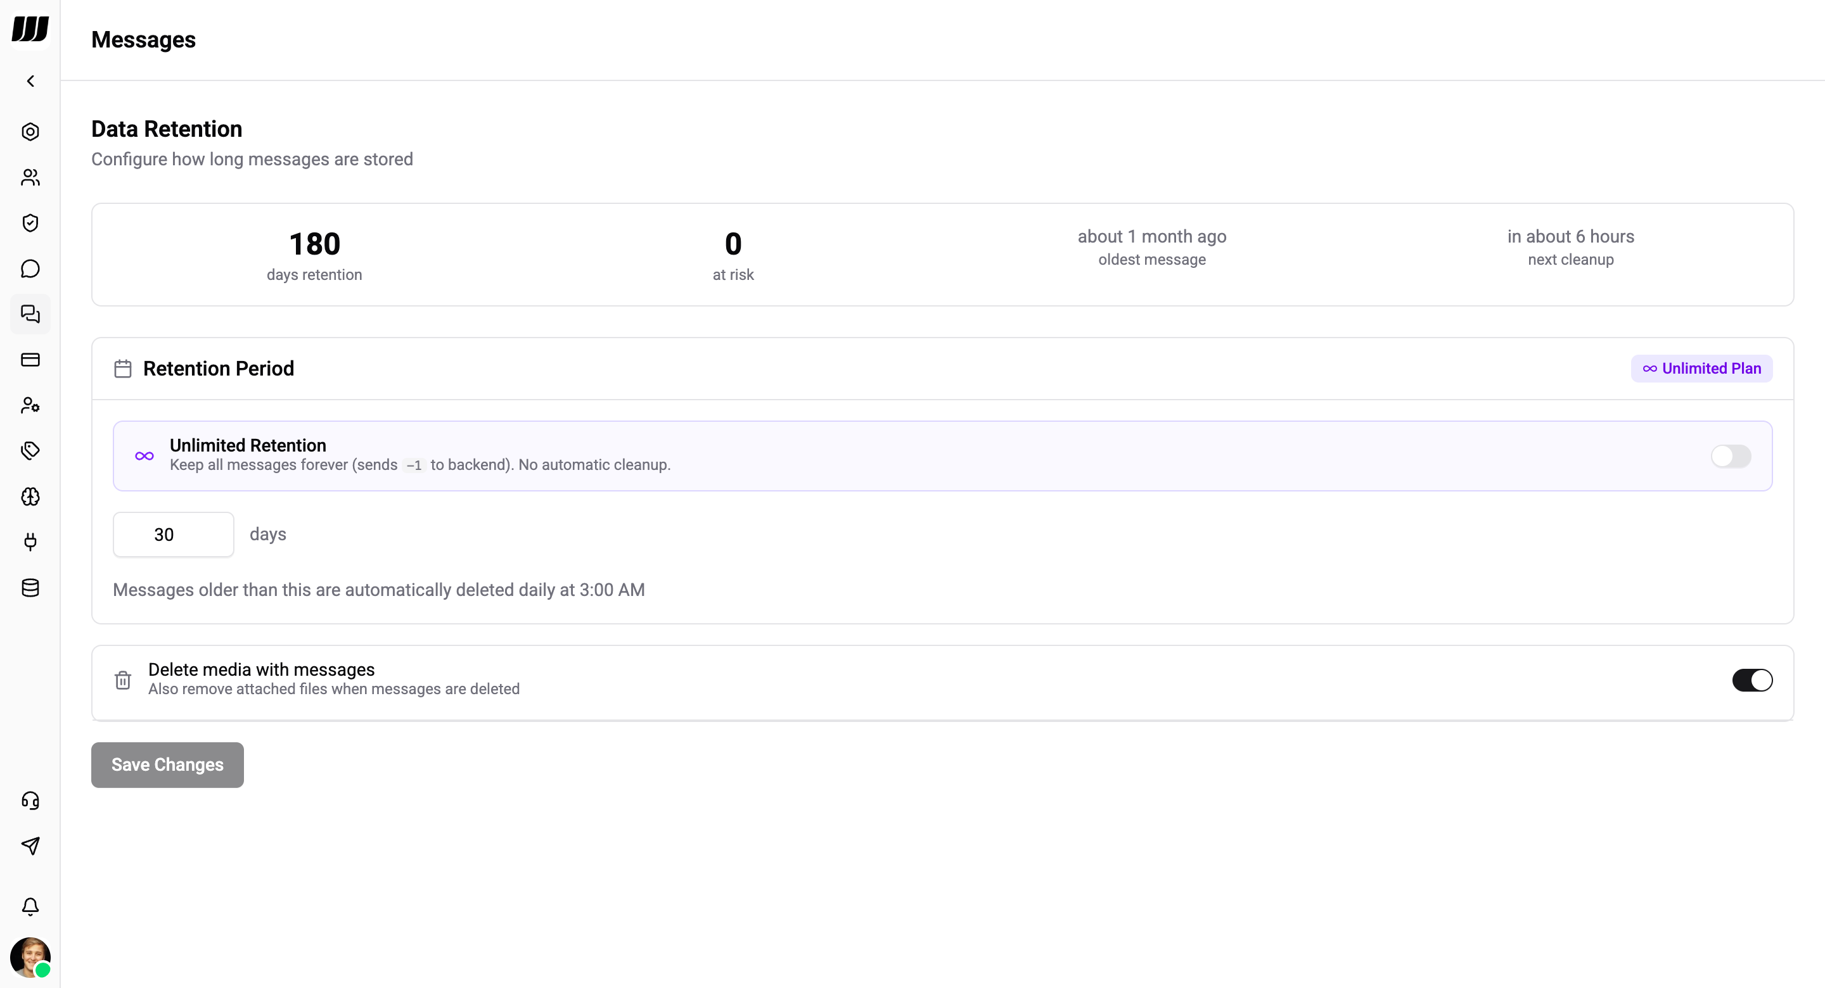Open the support headset section

(x=30, y=801)
